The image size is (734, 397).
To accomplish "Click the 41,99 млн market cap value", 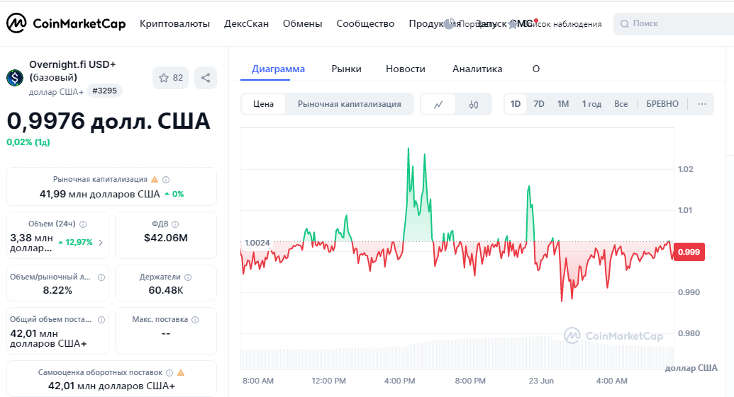I will pyautogui.click(x=100, y=195).
